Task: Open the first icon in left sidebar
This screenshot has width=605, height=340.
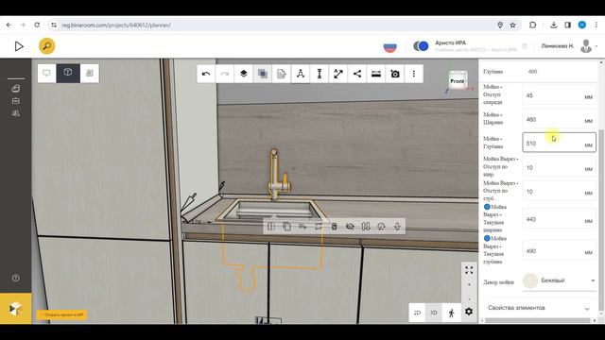Action: pos(15,88)
